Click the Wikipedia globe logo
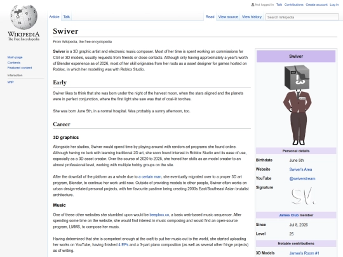Image resolution: width=343 pixels, height=257 pixels. click(x=24, y=17)
